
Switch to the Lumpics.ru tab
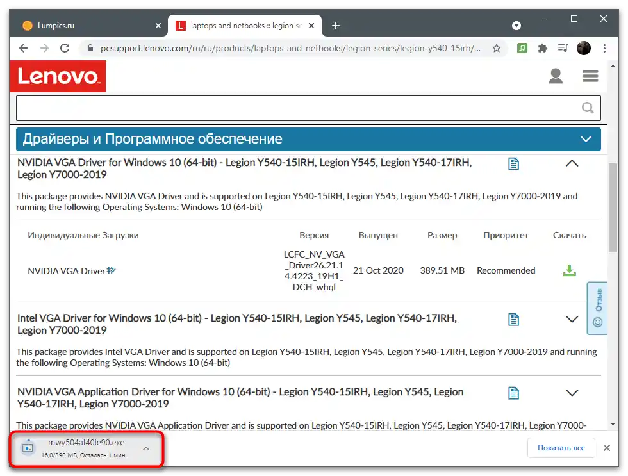click(x=88, y=26)
